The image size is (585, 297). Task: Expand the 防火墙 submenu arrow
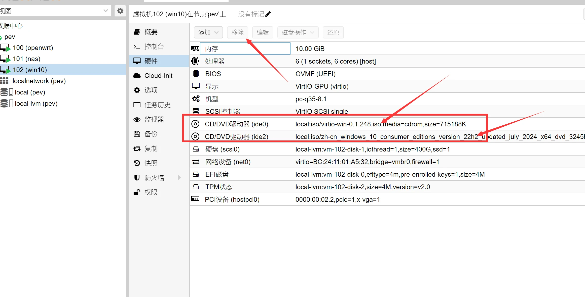(179, 178)
